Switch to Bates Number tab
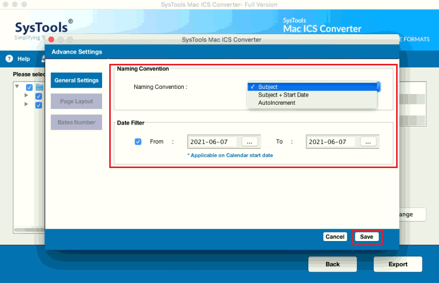This screenshot has width=439, height=283. (x=77, y=122)
